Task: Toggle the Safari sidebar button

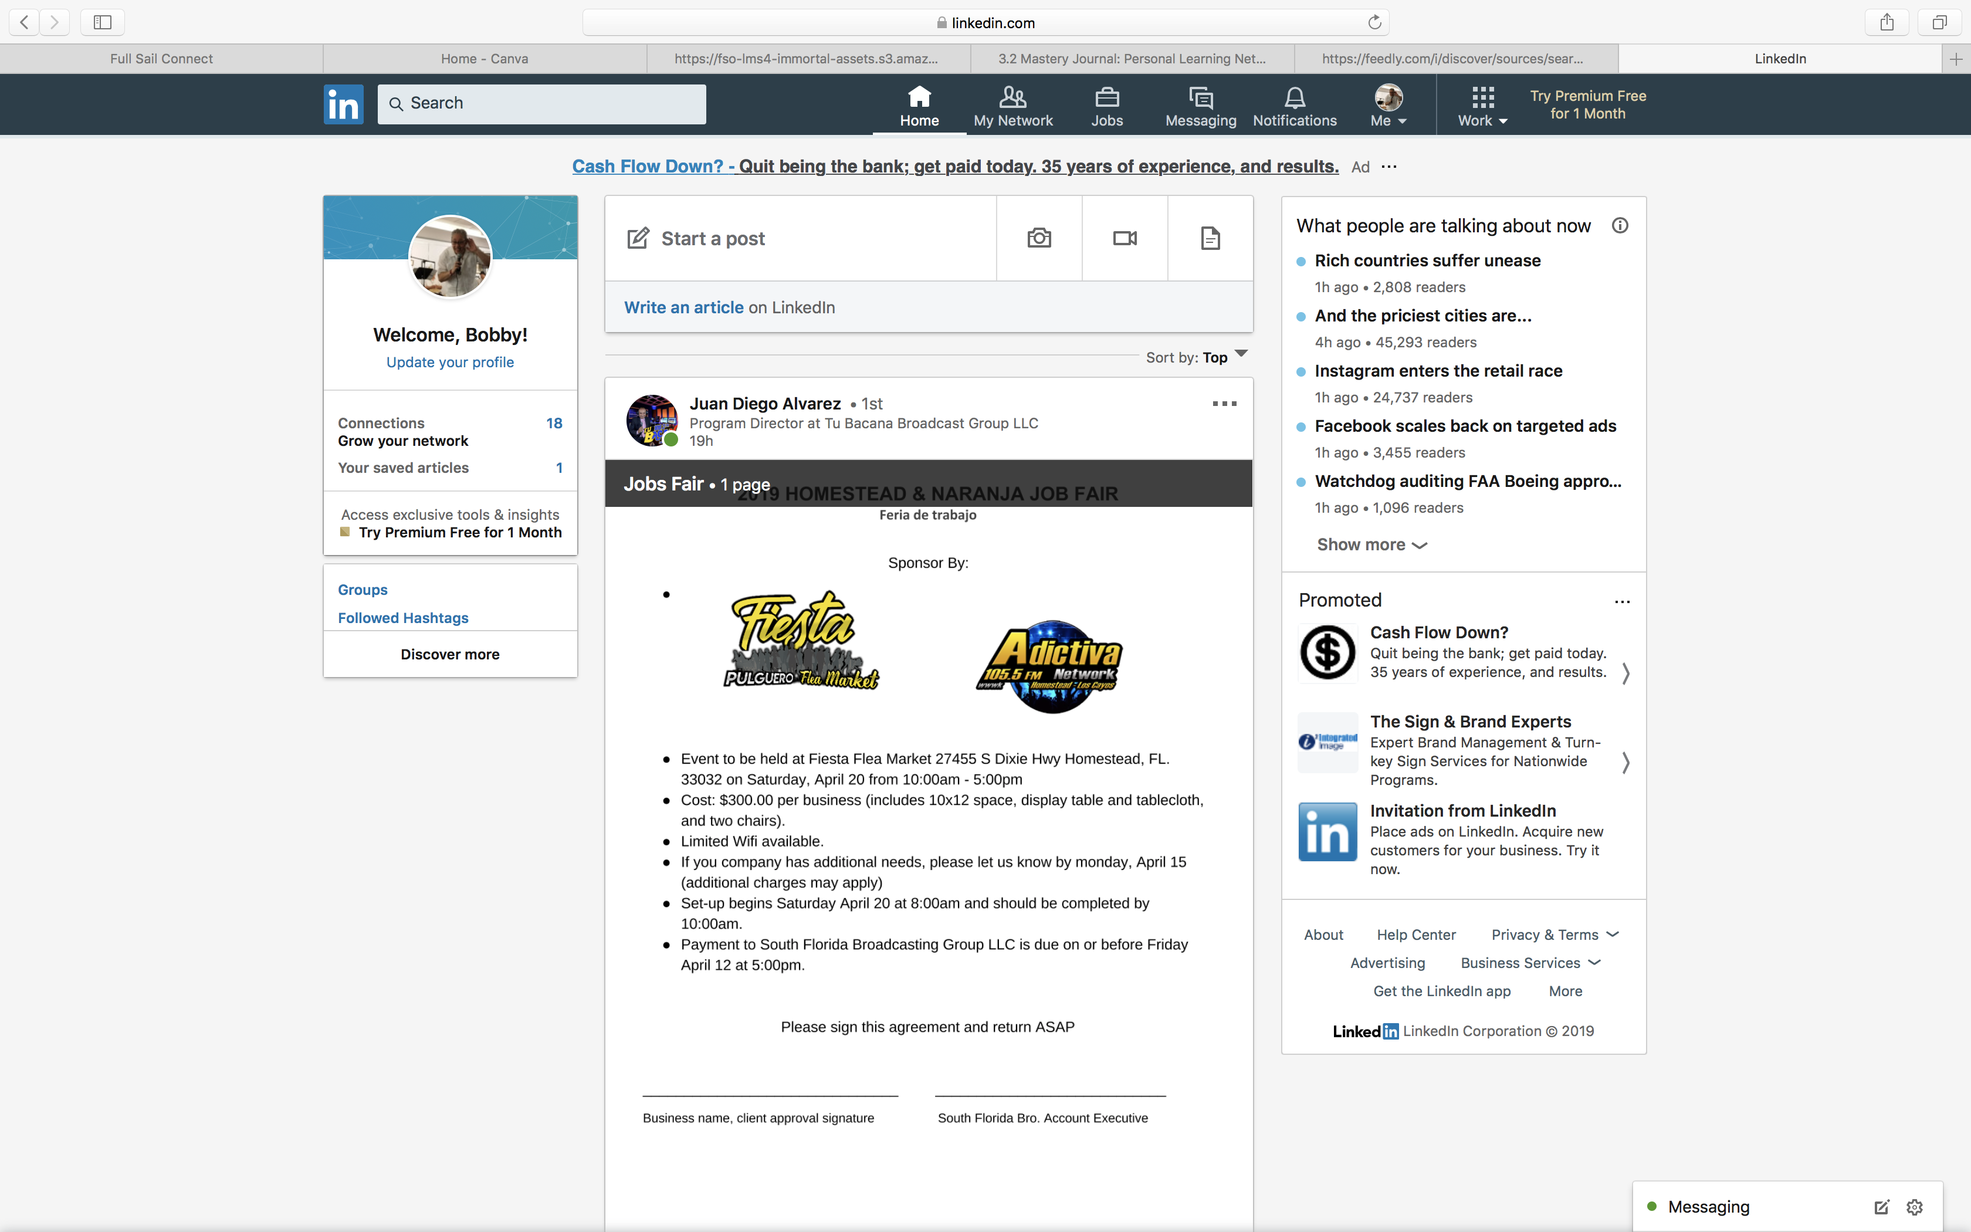Action: pos(103,22)
